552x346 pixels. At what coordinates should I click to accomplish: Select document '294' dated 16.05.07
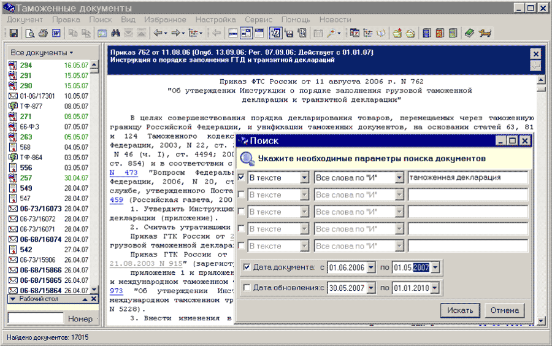click(x=48, y=65)
